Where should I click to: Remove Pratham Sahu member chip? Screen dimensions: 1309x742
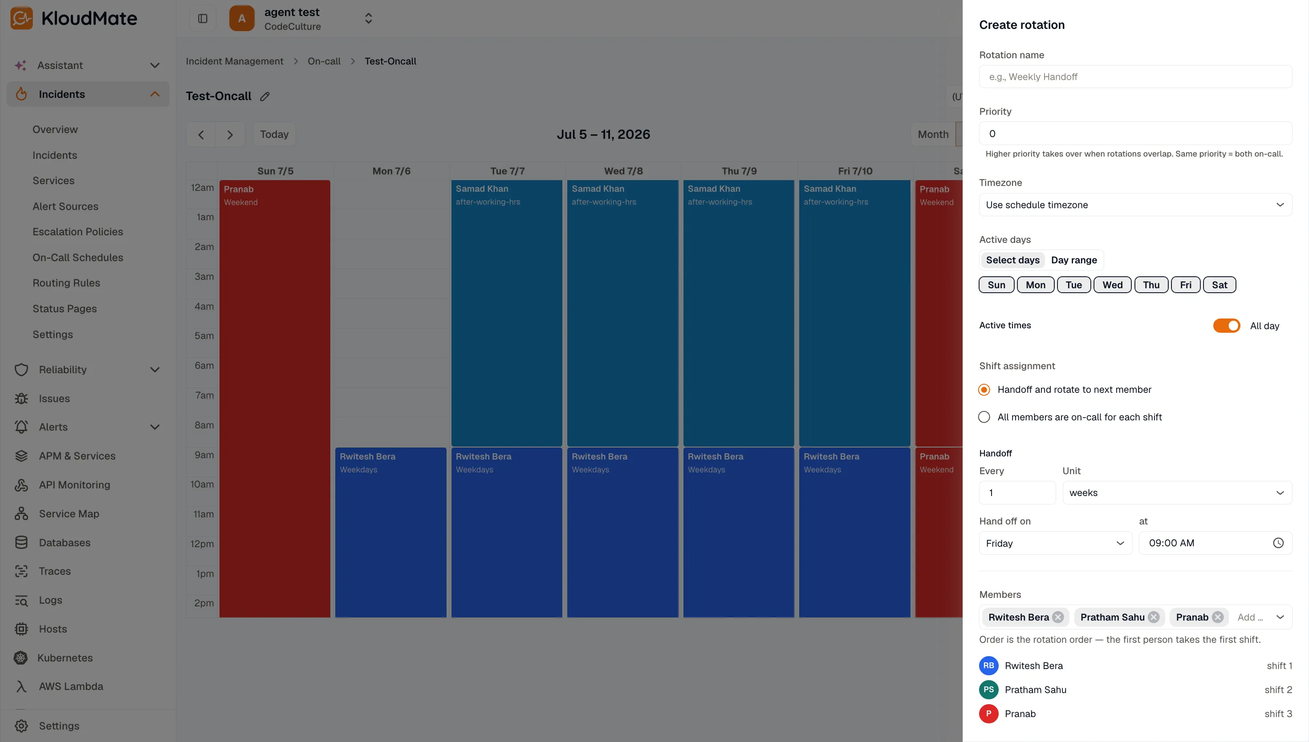pyautogui.click(x=1154, y=617)
